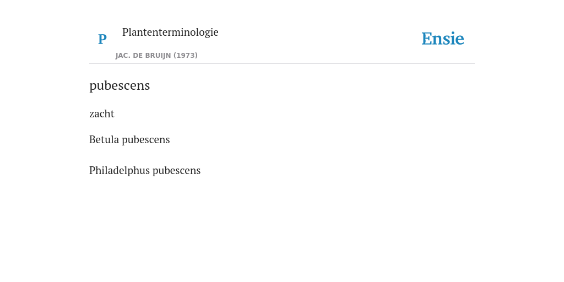Click pubescens after the word Philadelphus
The height and width of the screenshot is (282, 564).
click(x=177, y=171)
